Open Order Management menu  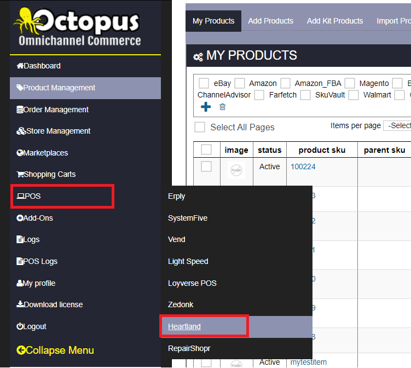85,110
